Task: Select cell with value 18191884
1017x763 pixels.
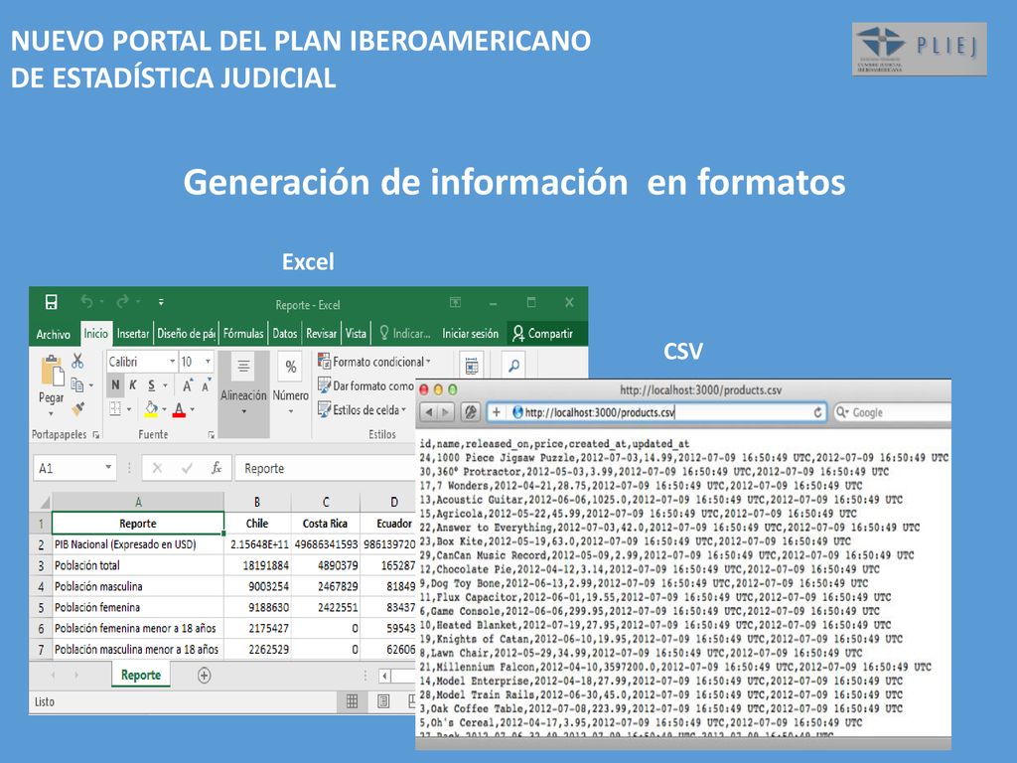Action: point(257,565)
